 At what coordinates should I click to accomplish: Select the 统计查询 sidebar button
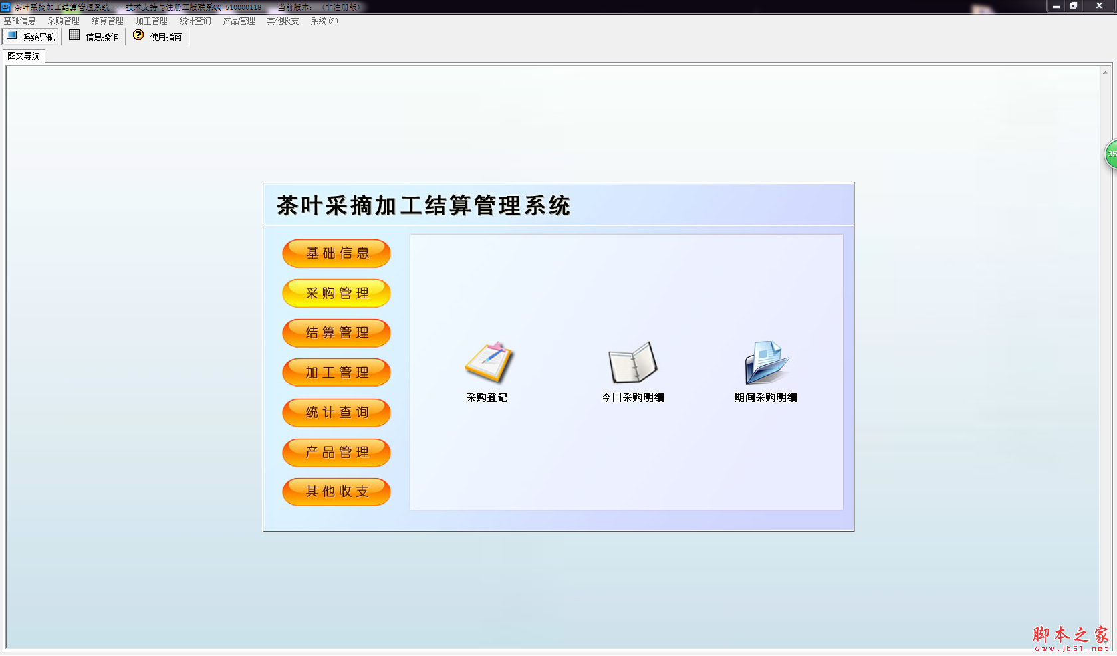[336, 412]
